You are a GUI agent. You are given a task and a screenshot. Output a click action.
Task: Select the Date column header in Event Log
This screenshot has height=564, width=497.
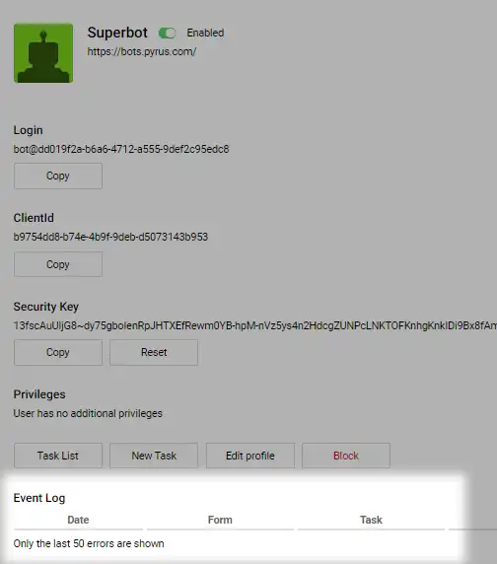point(78,520)
